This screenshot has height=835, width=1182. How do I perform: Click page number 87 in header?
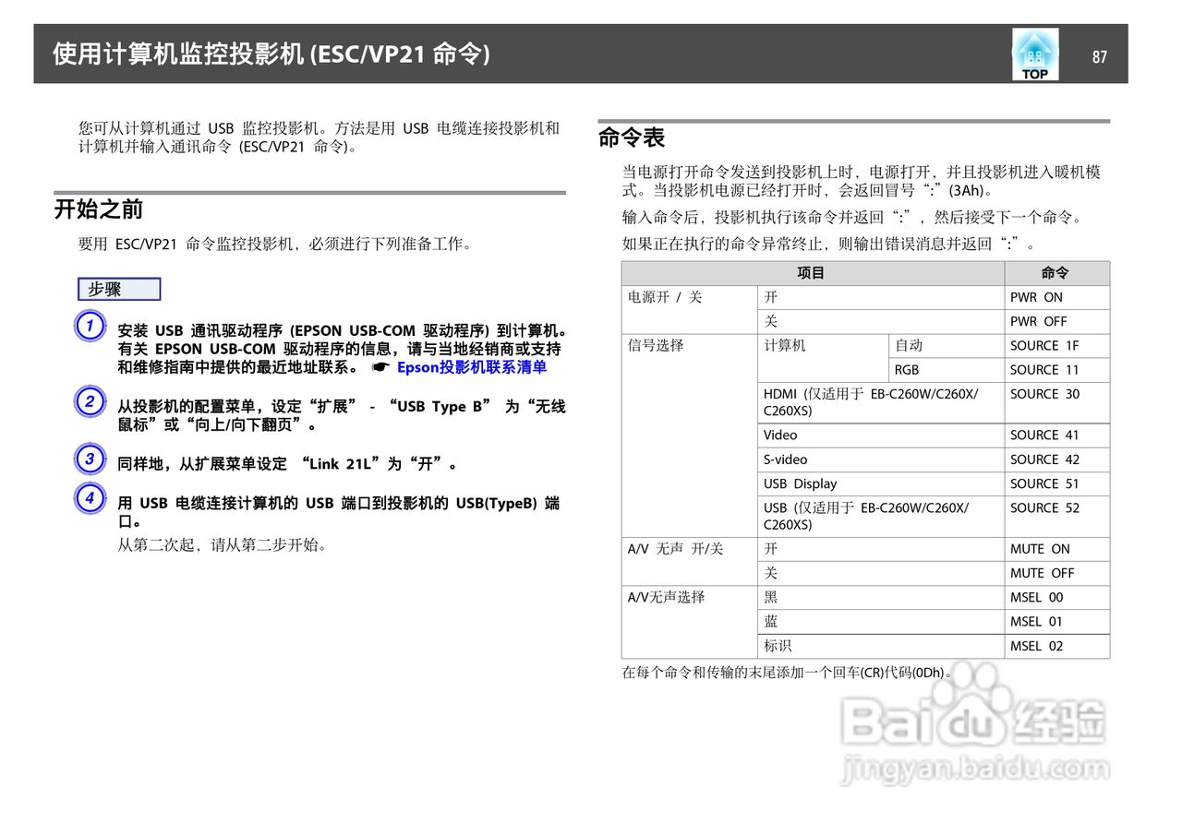click(1099, 56)
